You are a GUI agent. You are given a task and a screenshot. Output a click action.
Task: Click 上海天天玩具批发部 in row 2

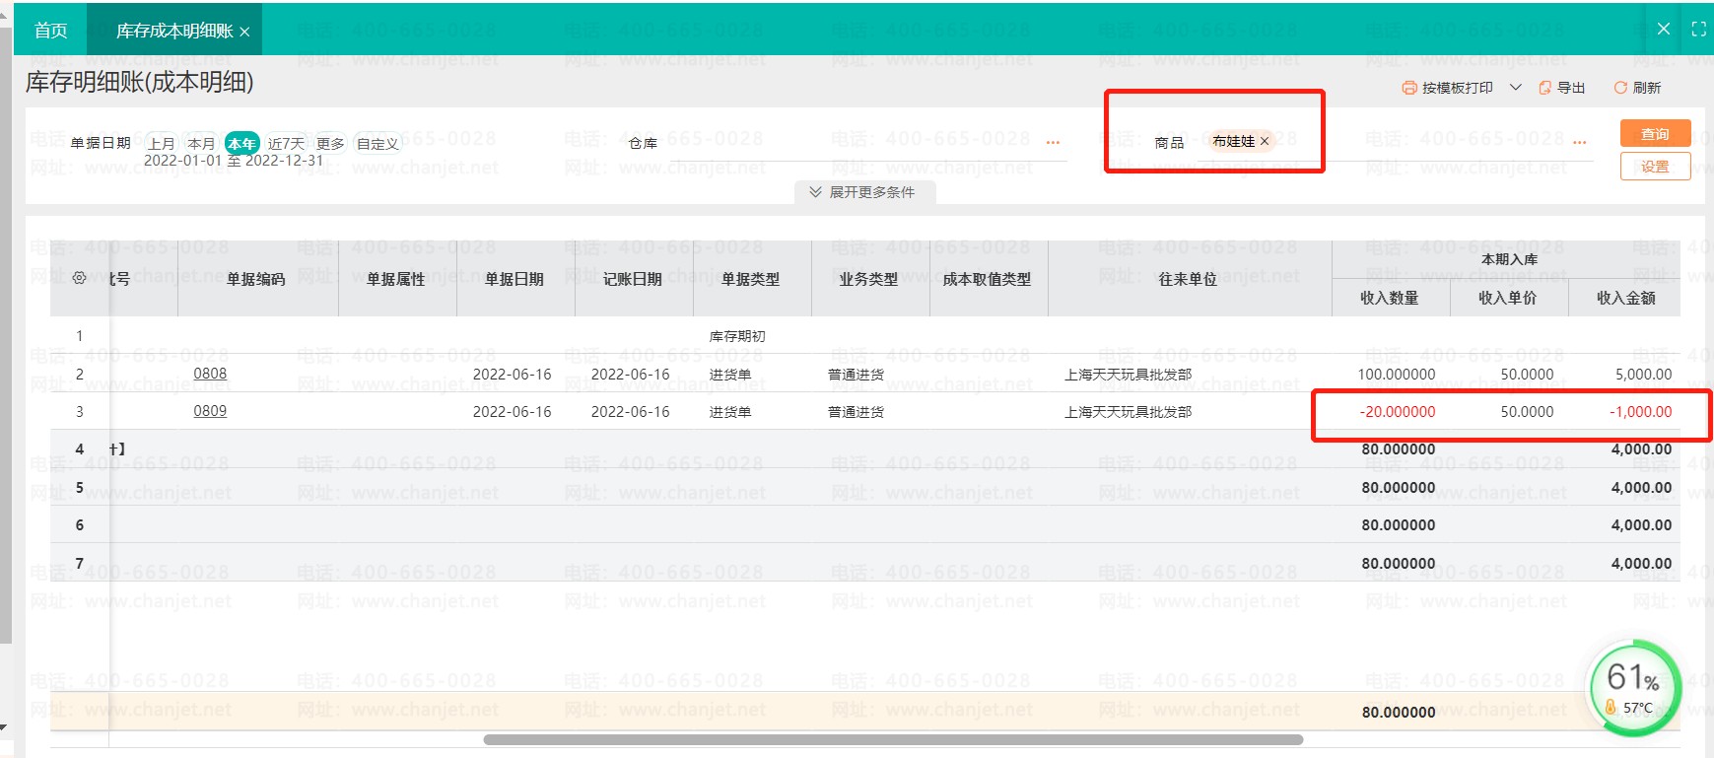(1129, 375)
